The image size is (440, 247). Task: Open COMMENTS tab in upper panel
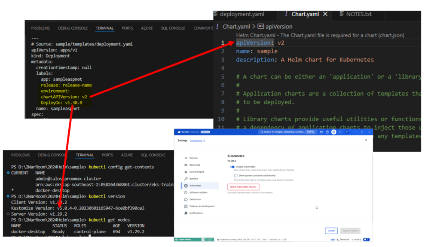click(x=203, y=28)
